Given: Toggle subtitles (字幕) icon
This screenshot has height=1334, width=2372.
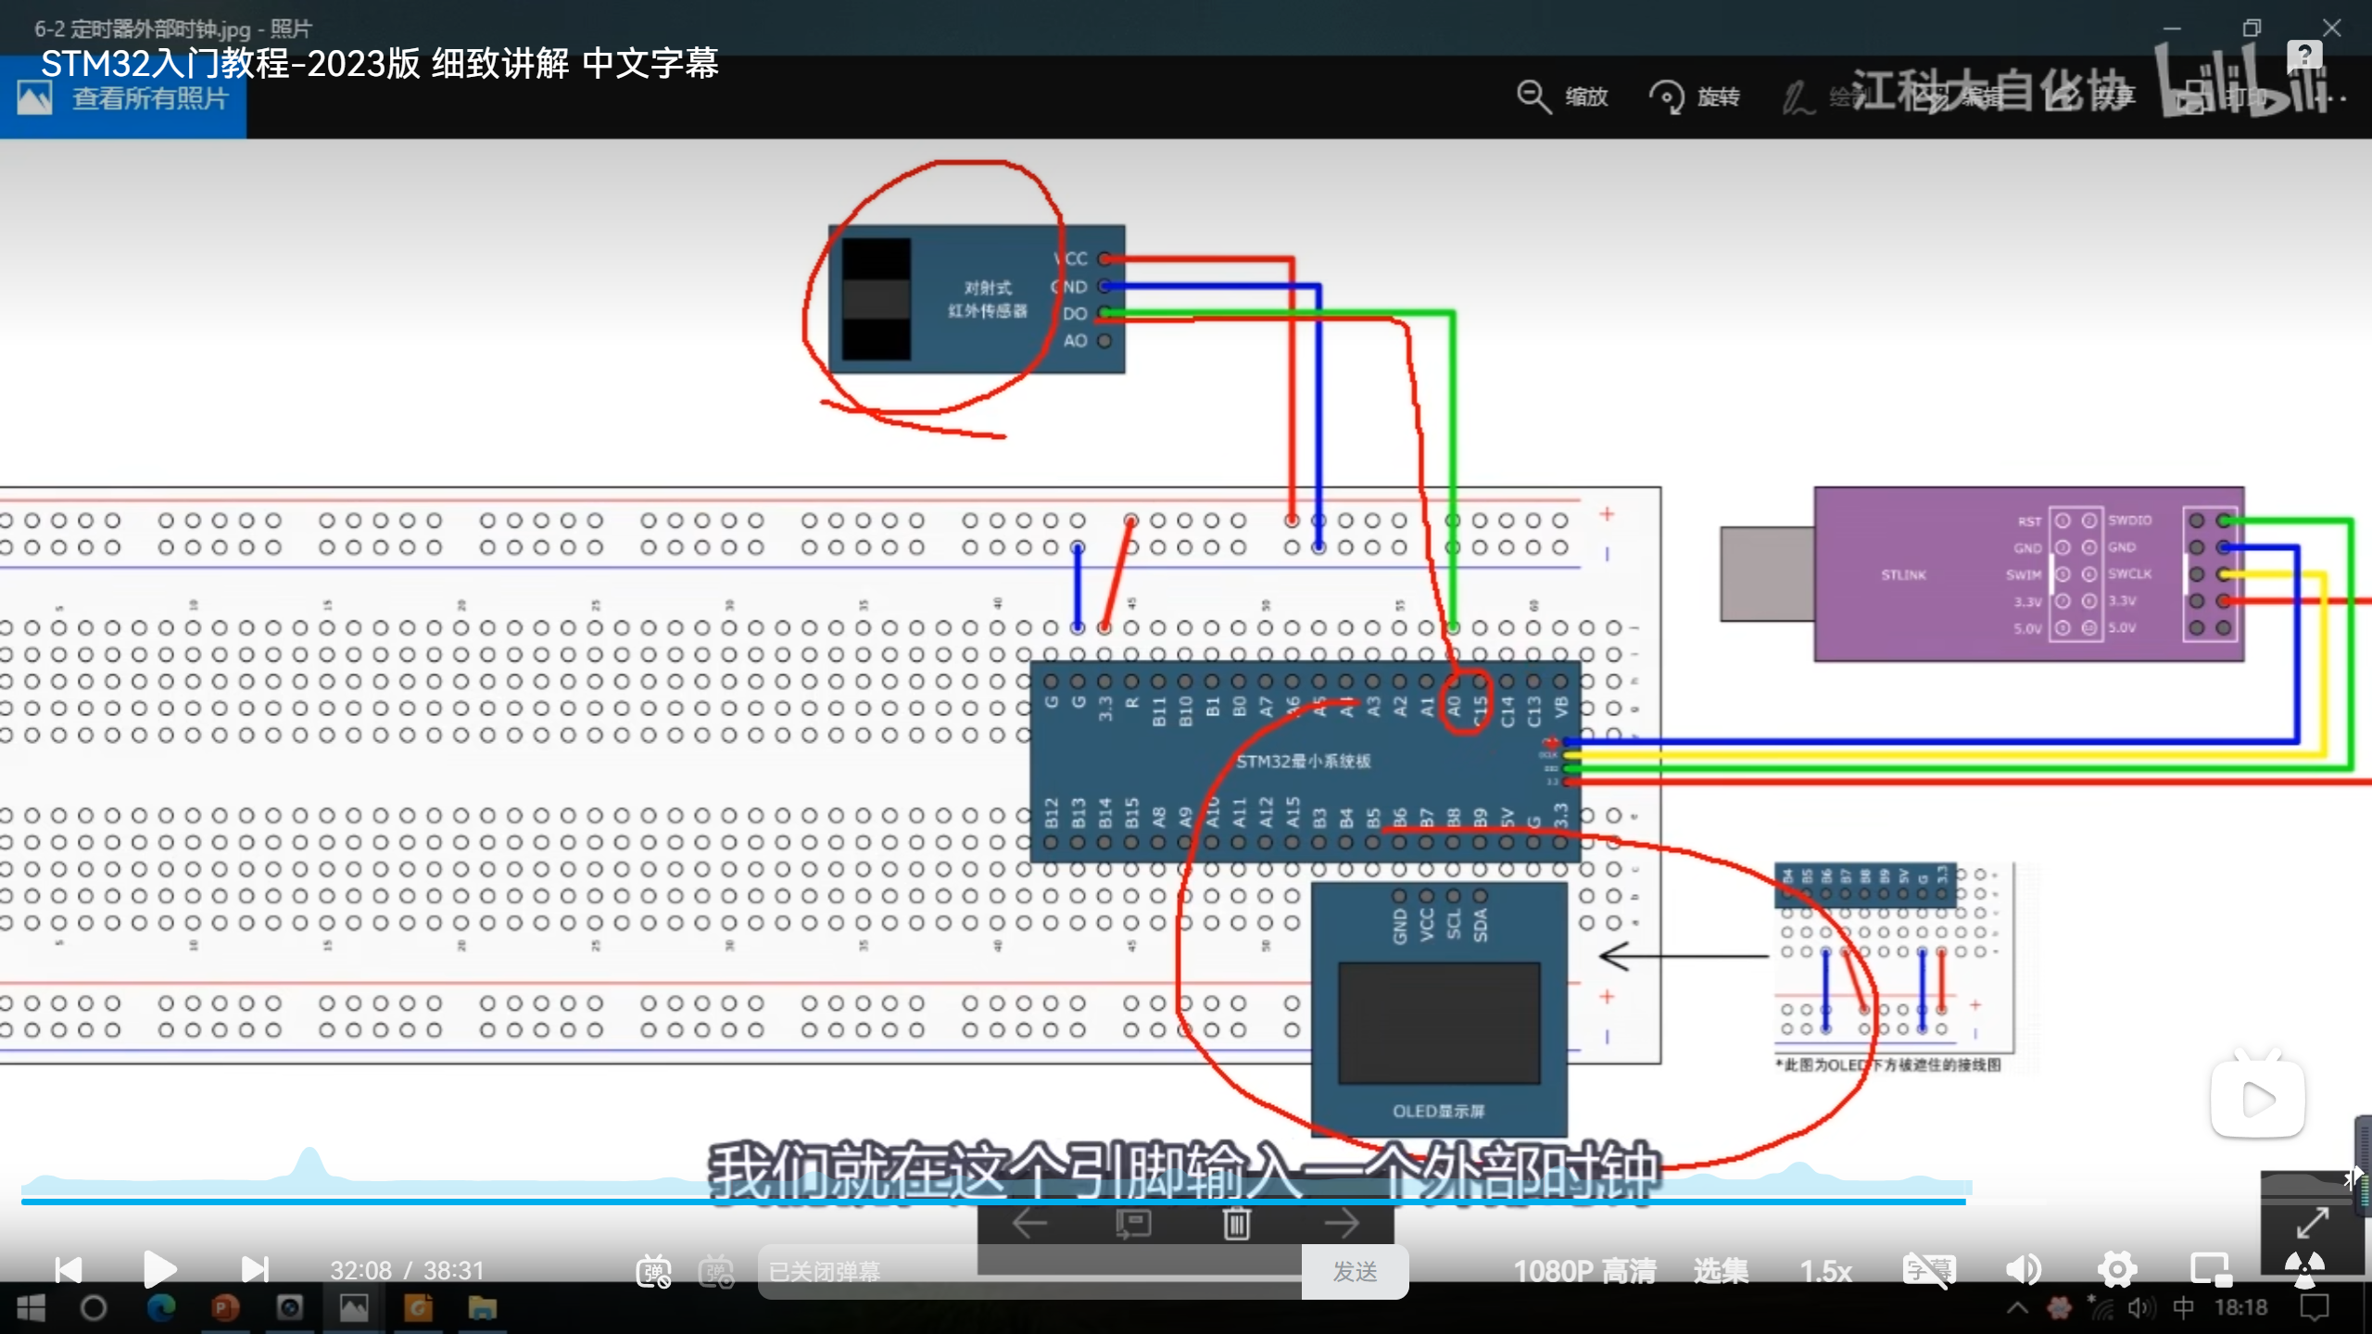Looking at the screenshot, I should 1927,1269.
